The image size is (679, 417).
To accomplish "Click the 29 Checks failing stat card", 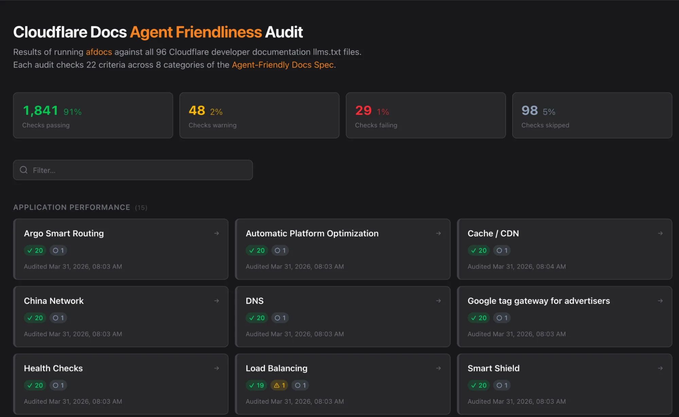I will 426,115.
